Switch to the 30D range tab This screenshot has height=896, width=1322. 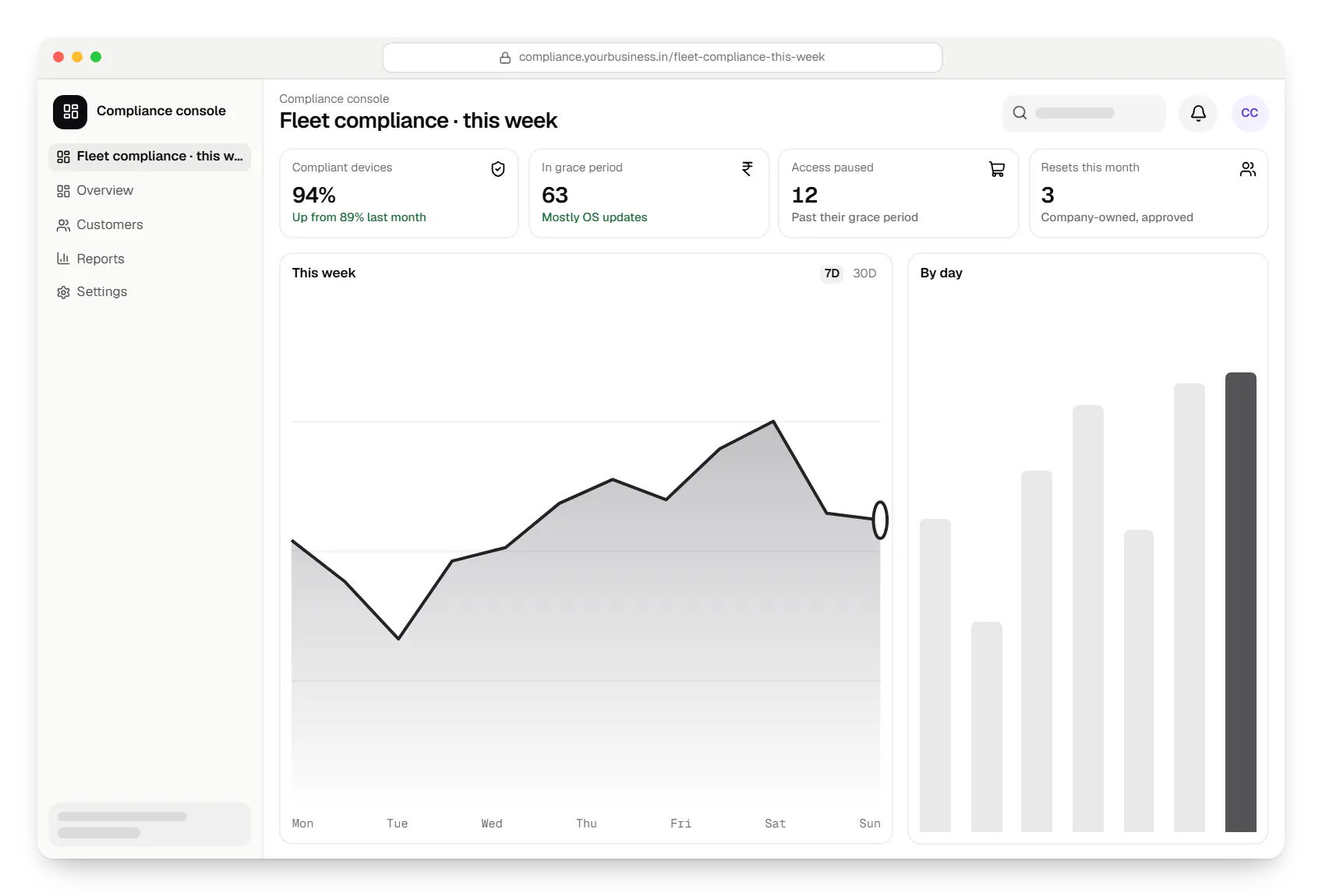tap(864, 273)
